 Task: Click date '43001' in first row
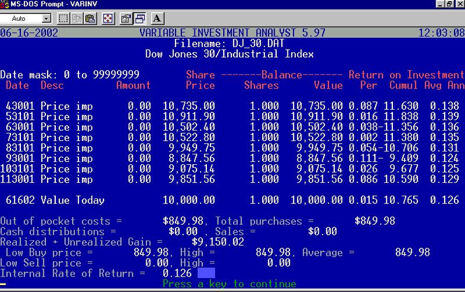click(20, 106)
